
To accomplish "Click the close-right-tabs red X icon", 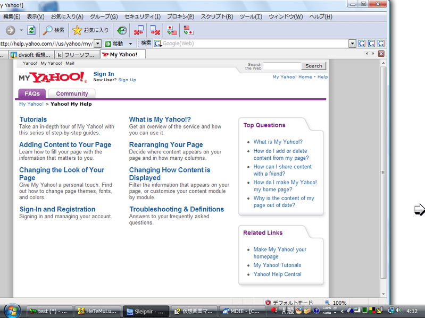I will (x=155, y=30).
